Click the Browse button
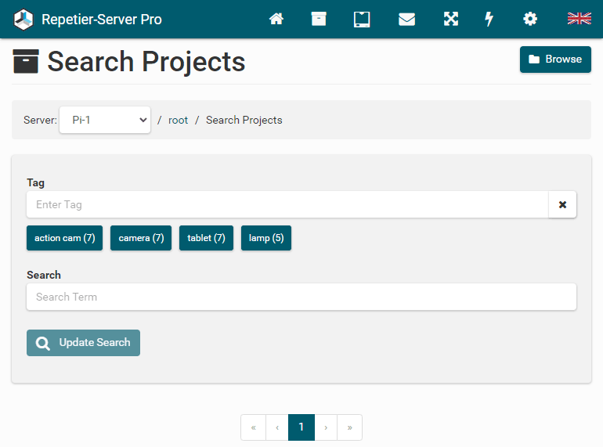603x447 pixels. 555,59
